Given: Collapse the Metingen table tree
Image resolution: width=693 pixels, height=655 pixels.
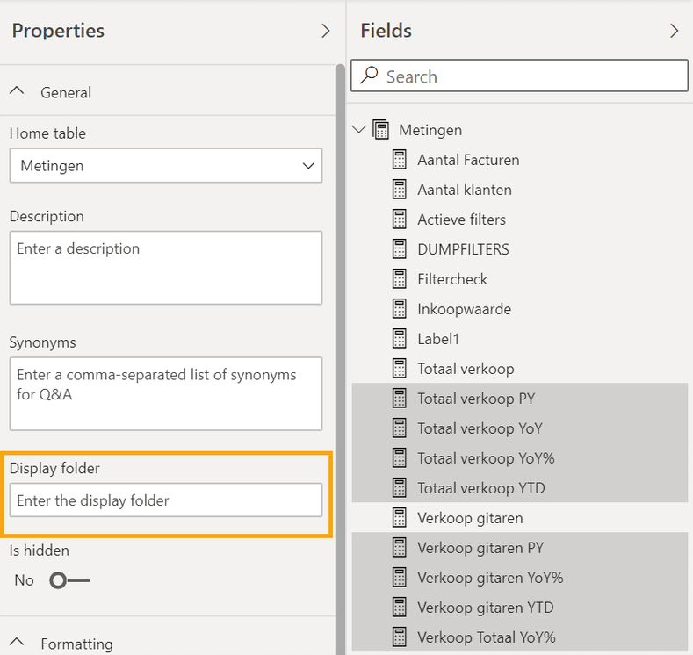Looking at the screenshot, I should pyautogui.click(x=358, y=130).
